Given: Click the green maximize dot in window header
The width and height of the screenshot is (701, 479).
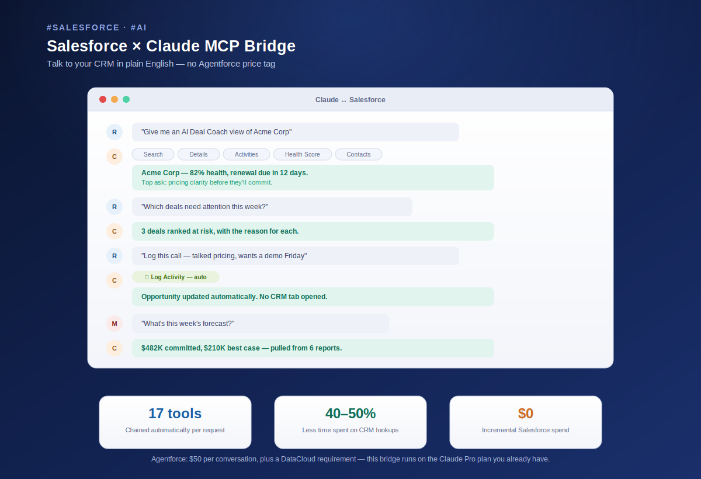Looking at the screenshot, I should click(x=126, y=99).
